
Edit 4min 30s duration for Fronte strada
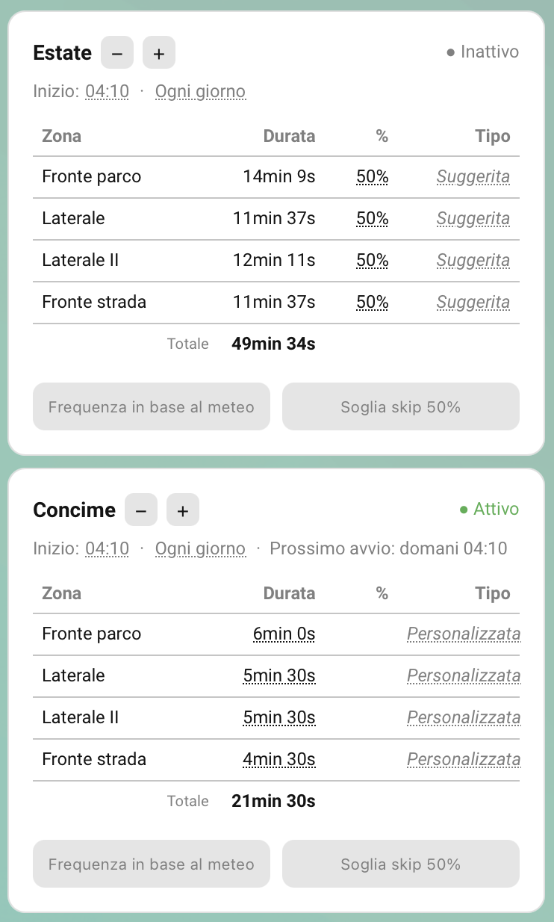coord(279,760)
